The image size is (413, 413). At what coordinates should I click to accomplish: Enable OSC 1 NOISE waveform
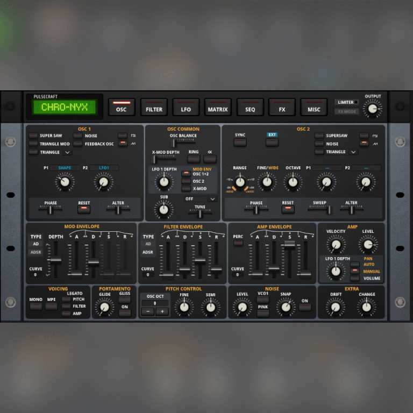(77, 136)
